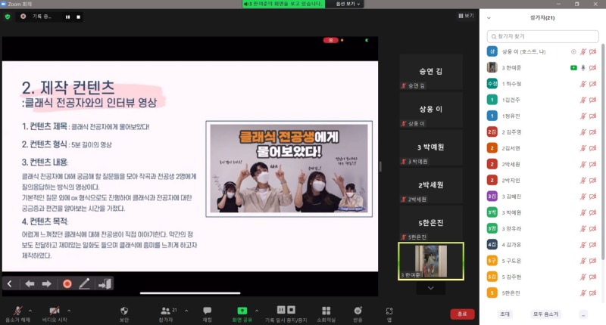The width and height of the screenshot is (606, 325).
Task: Open the 채팅 chat bubble icon
Action: tap(207, 311)
